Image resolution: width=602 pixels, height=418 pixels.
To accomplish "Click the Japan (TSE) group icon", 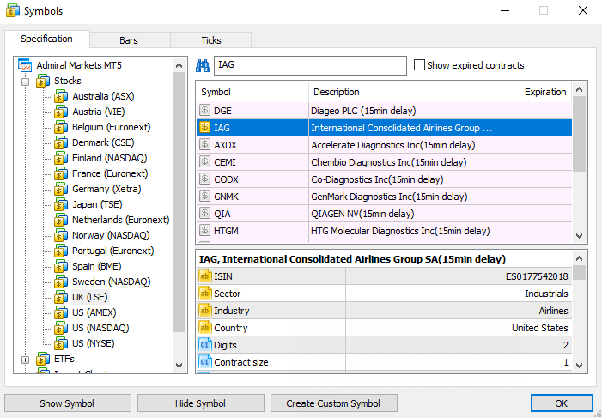I will (x=61, y=204).
